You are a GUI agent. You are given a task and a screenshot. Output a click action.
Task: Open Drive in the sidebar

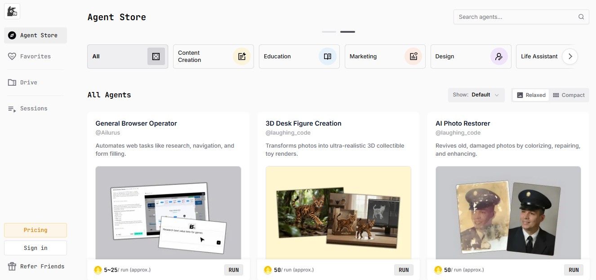pos(36,83)
